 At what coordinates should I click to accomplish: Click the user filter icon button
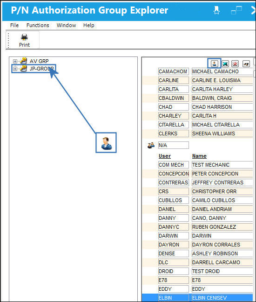point(214,63)
